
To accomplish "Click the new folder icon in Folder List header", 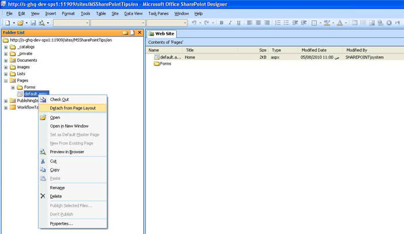I will pyautogui.click(x=125, y=32).
